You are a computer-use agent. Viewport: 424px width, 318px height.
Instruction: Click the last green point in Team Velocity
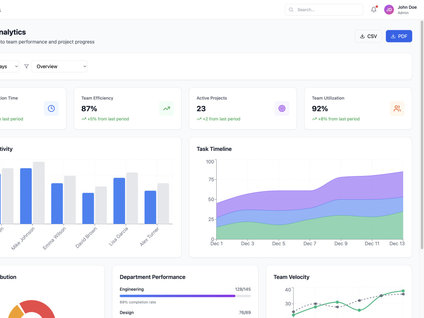[403, 291]
